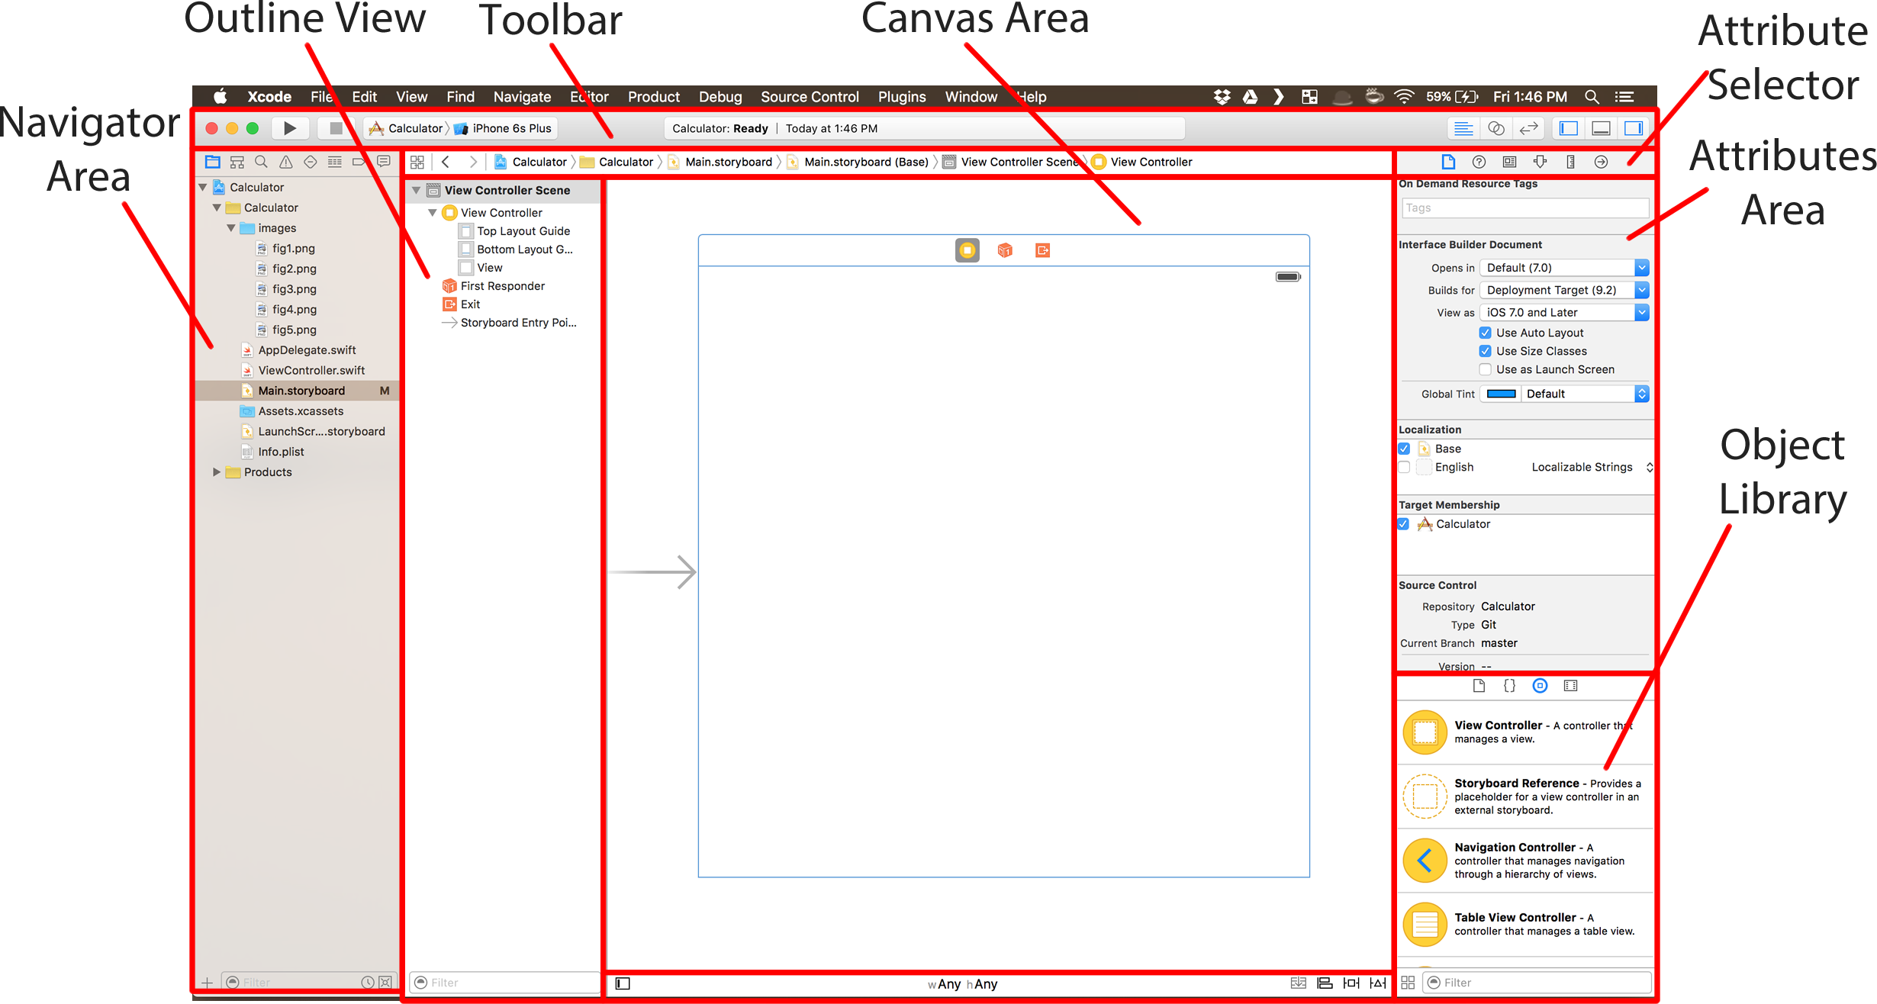
Task: Click the Global Tint color swatch
Action: (1501, 394)
